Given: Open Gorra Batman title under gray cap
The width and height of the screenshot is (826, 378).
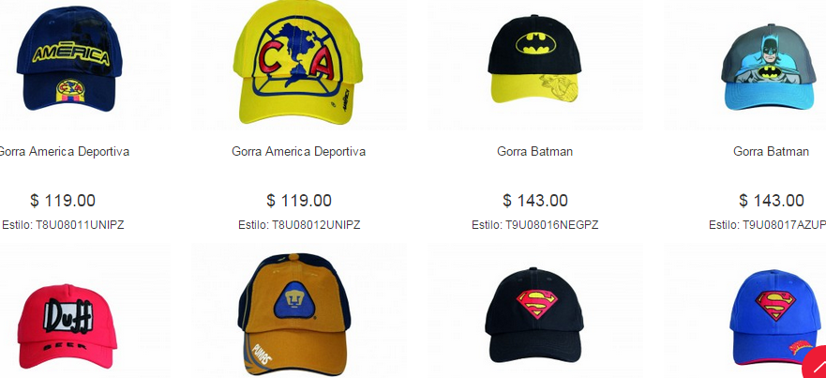Looking at the screenshot, I should coord(771,152).
